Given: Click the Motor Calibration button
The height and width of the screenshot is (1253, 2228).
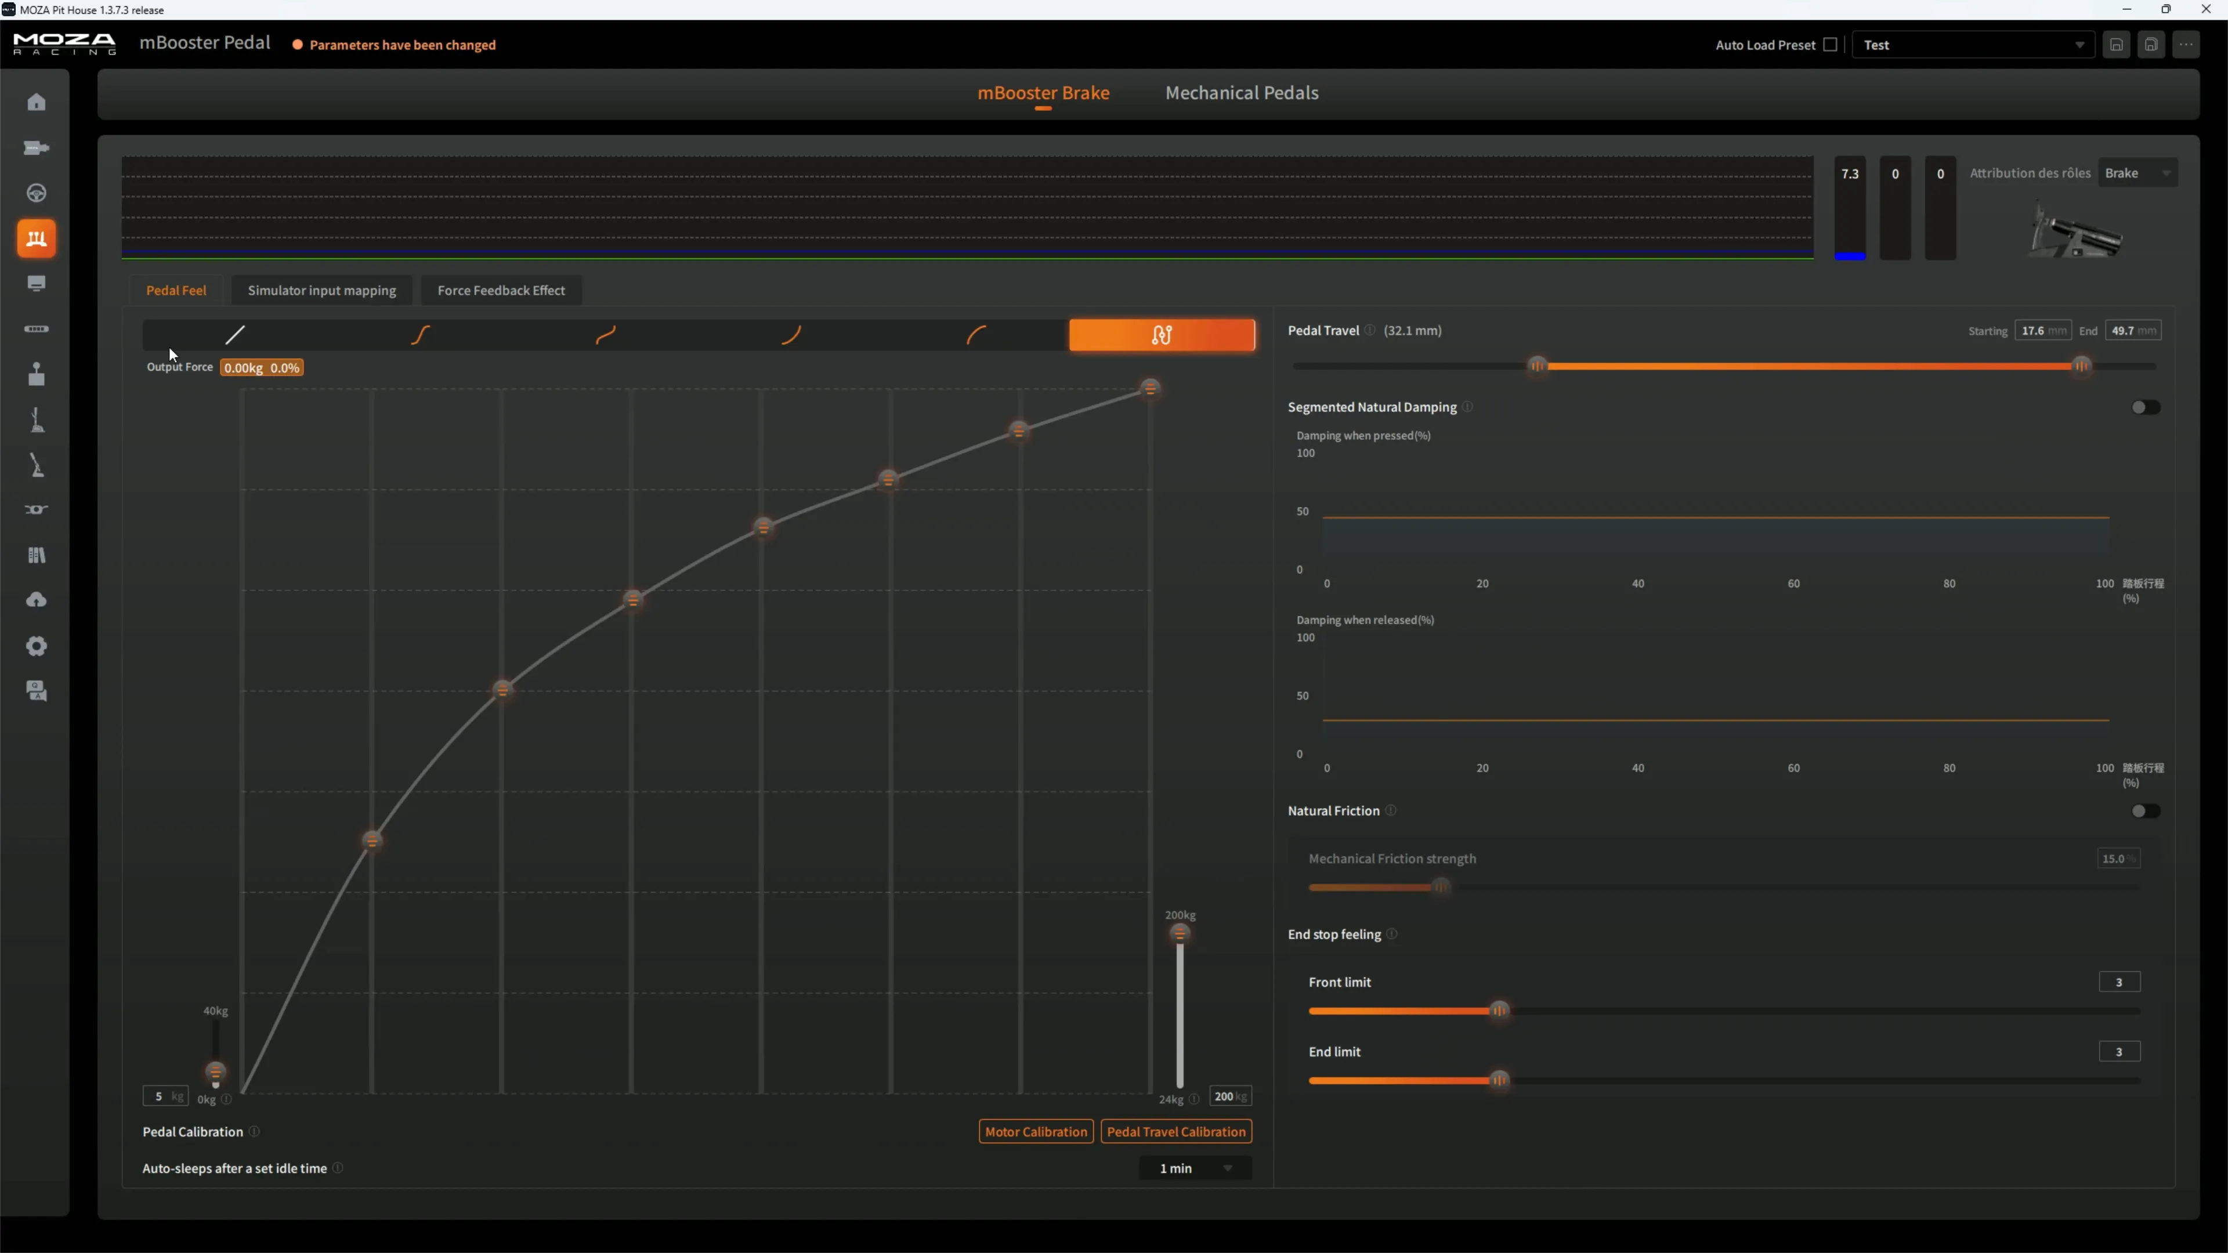Looking at the screenshot, I should [x=1036, y=1132].
